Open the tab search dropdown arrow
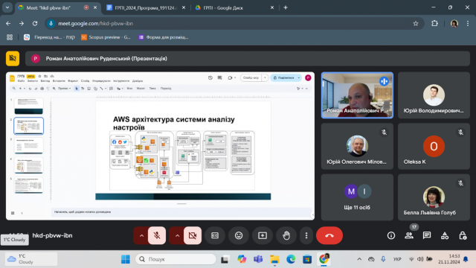Screen dimensions: 476x268 pos(7,7)
